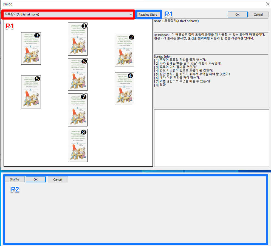Click Cancel in the lower shuffle panel
Viewport: 271px width, 246px height.
coord(58,179)
